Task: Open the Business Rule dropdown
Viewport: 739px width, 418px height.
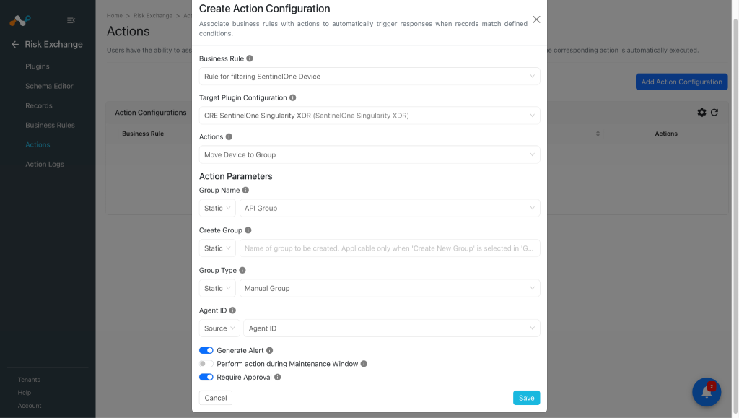Action: [x=369, y=77]
